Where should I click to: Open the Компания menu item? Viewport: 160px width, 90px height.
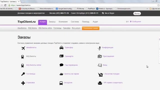pyautogui.click(x=63, y=22)
